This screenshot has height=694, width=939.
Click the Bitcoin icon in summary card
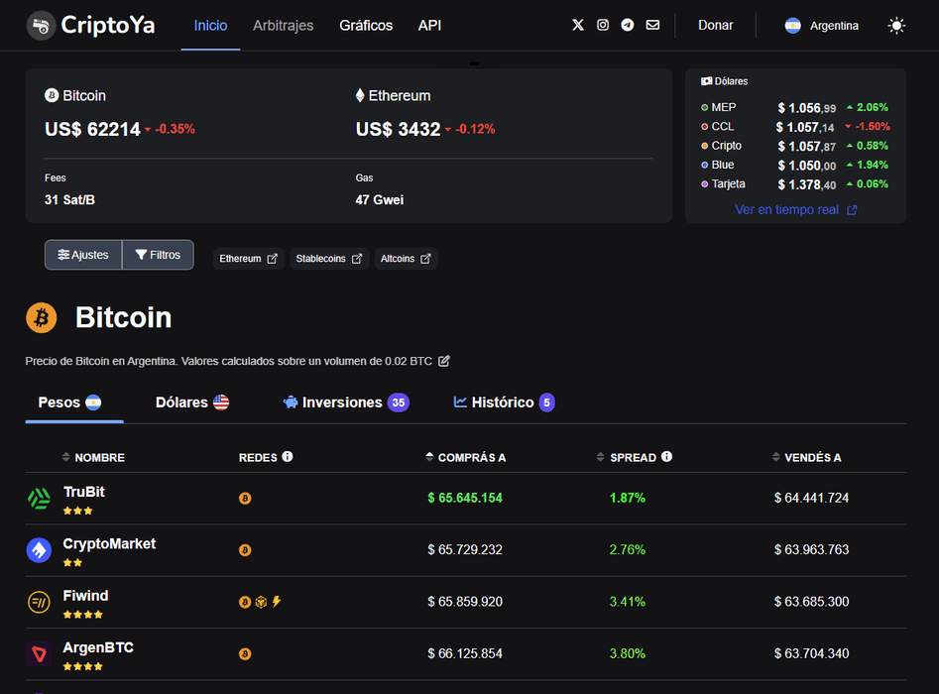click(x=52, y=95)
